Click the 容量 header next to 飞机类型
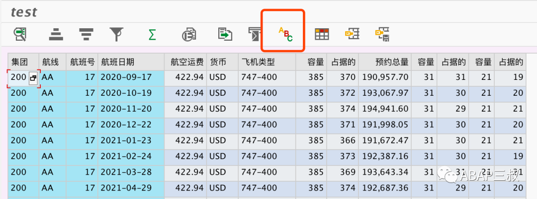Viewport: 537px width, 199px height. coord(311,62)
